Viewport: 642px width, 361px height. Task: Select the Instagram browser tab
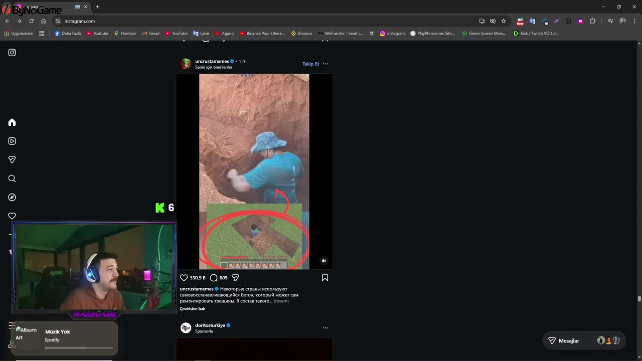click(x=52, y=7)
